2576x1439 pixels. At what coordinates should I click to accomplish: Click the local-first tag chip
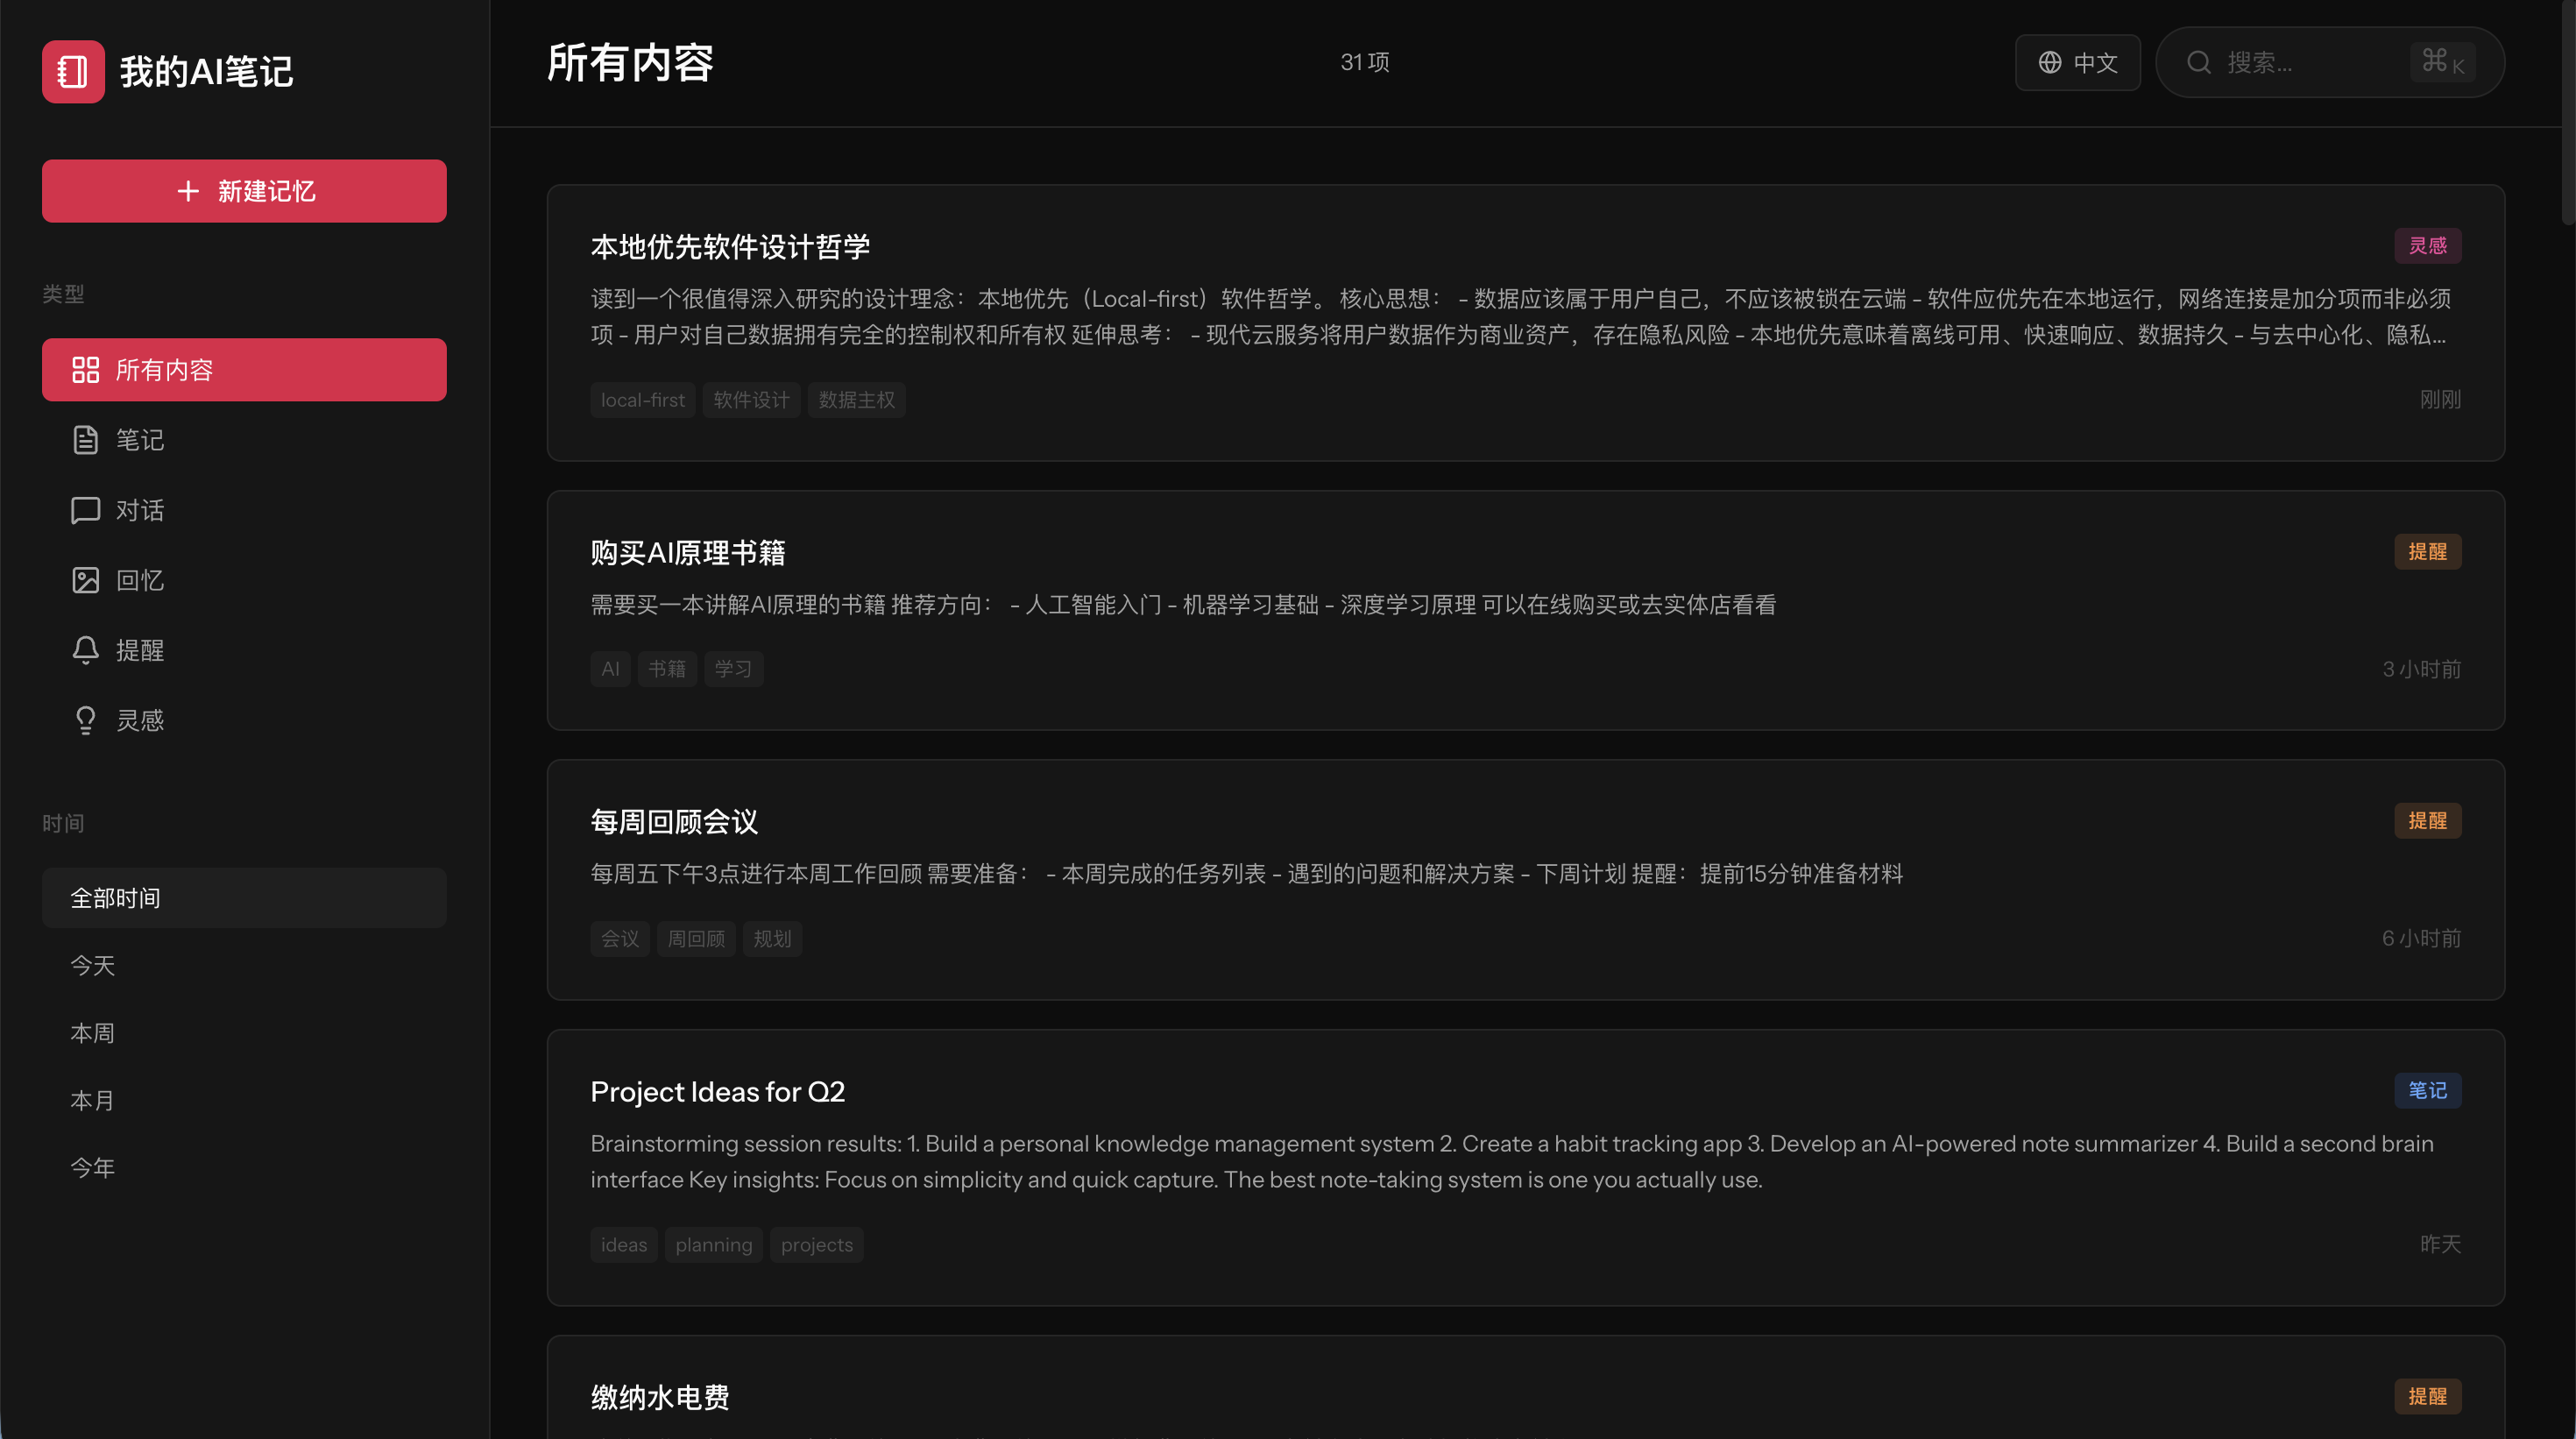pyautogui.click(x=642, y=400)
